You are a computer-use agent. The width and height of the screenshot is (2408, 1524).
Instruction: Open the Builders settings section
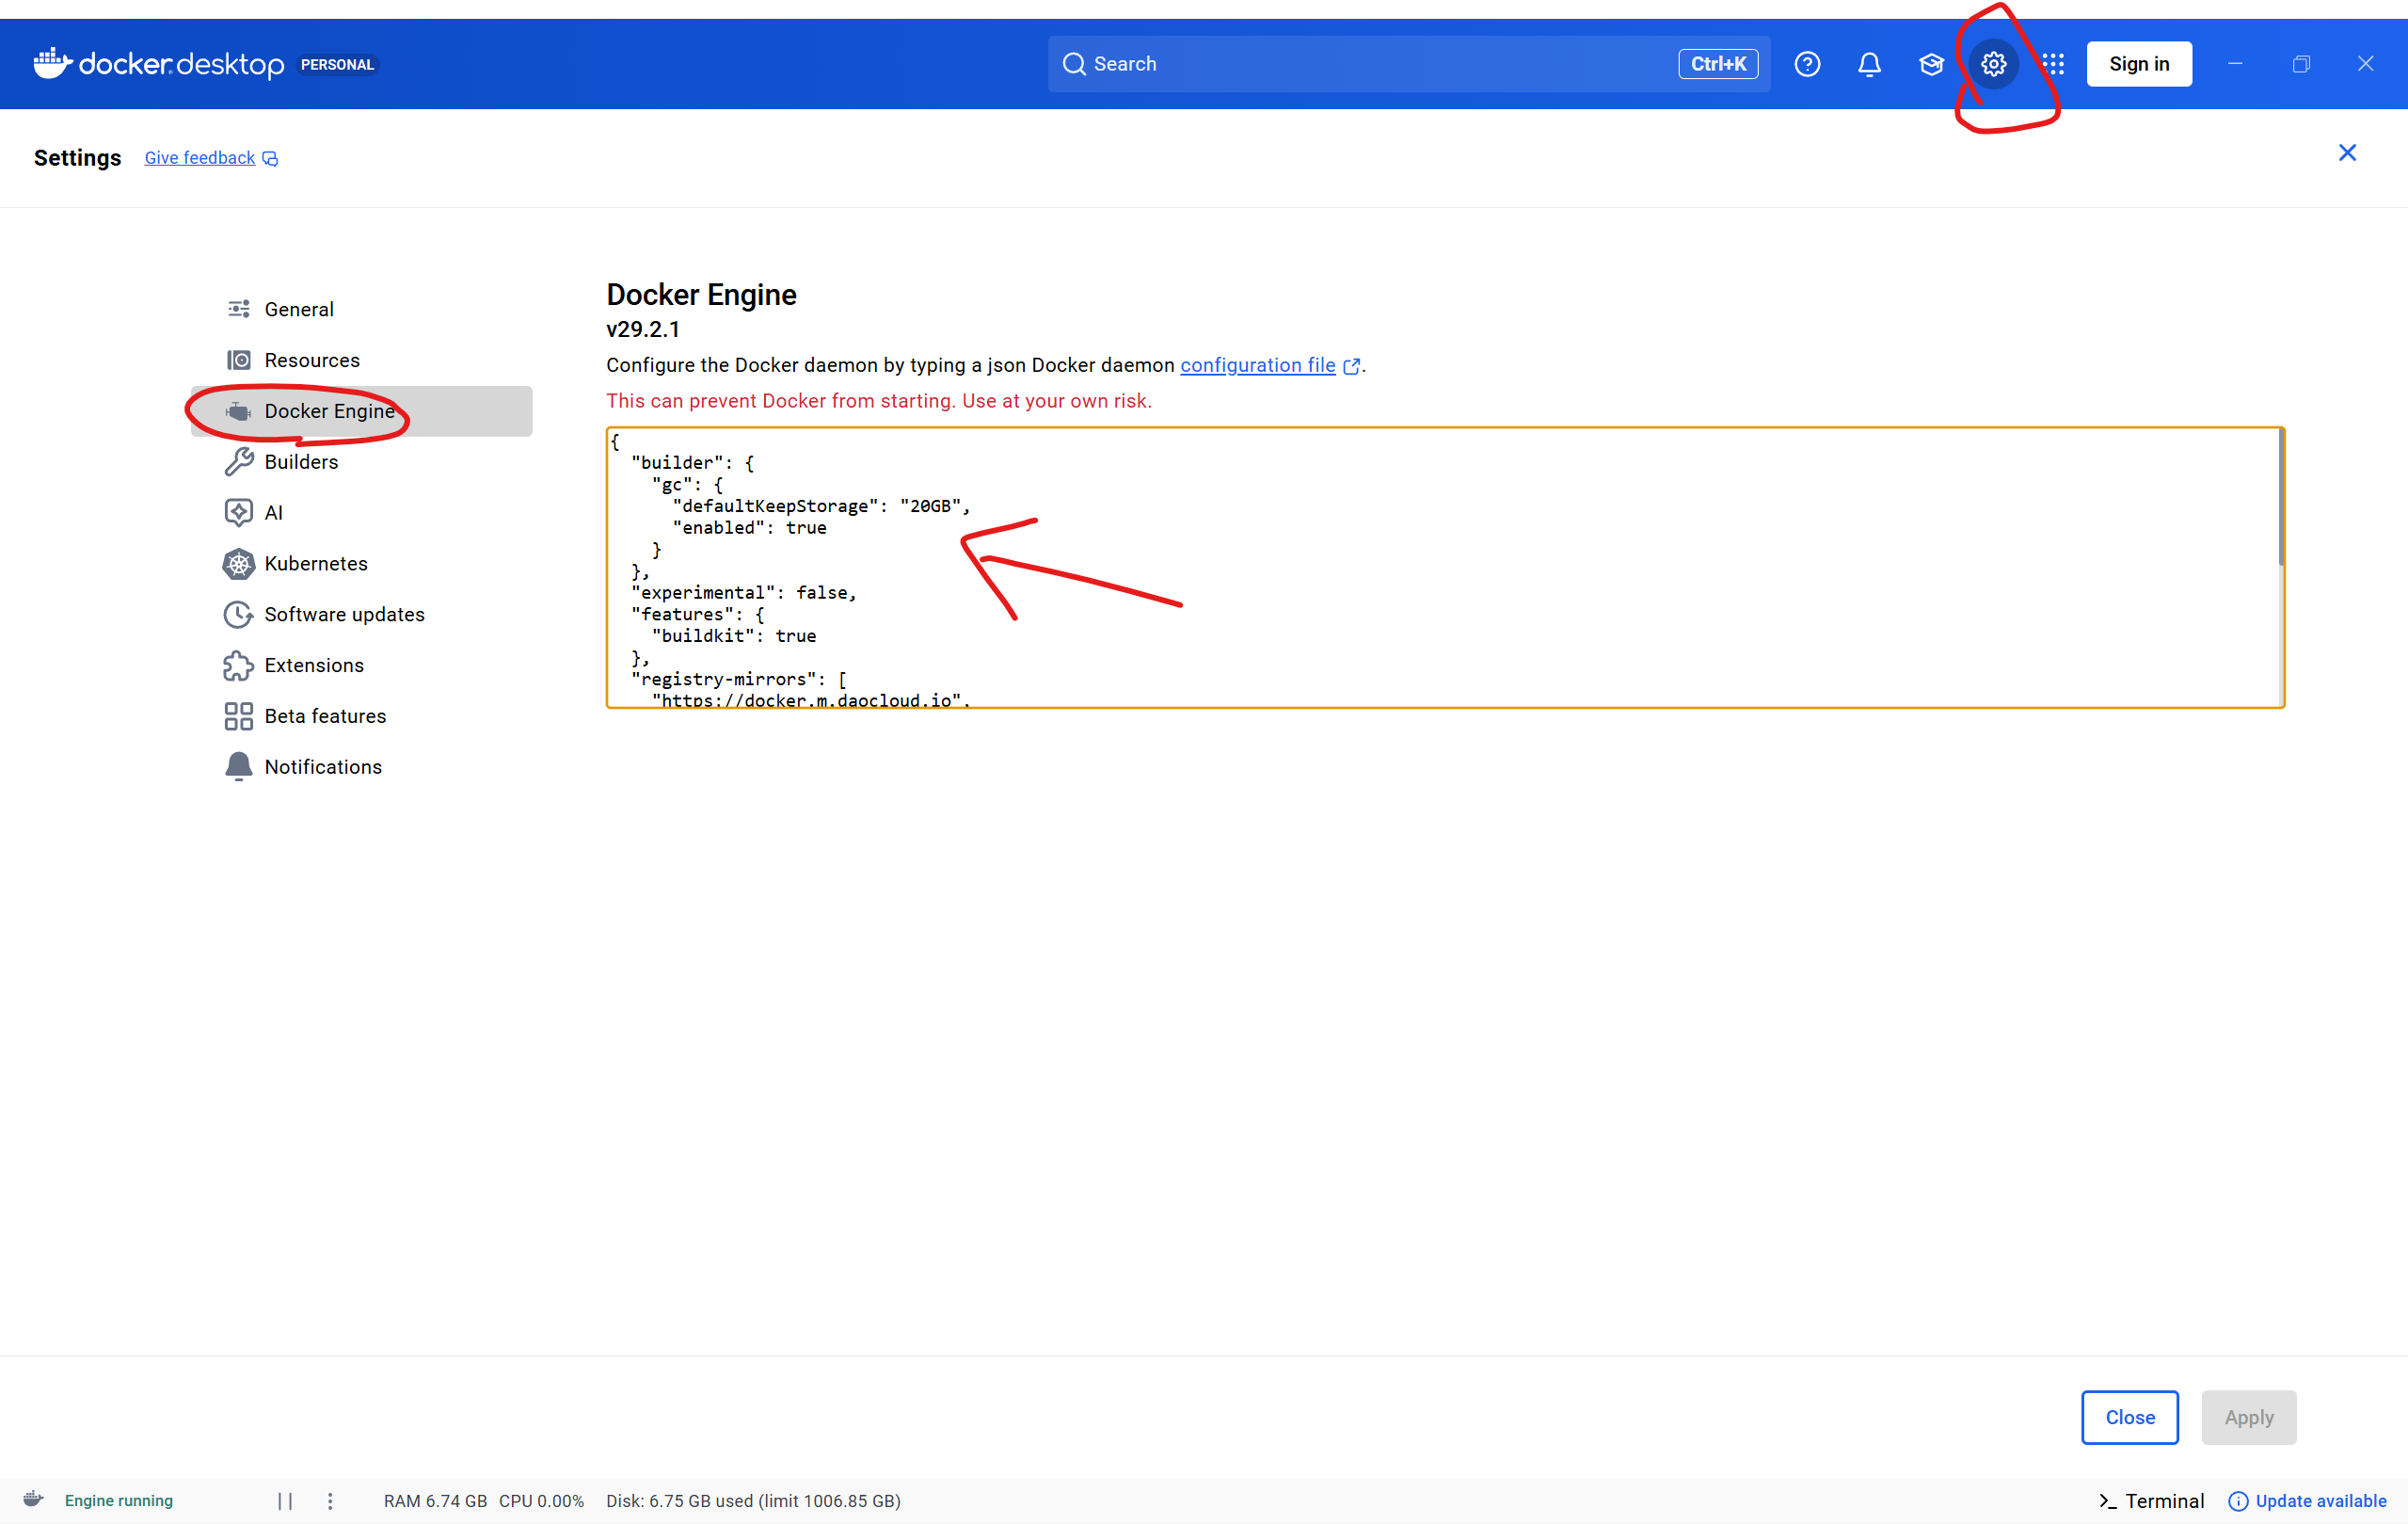[x=301, y=461]
